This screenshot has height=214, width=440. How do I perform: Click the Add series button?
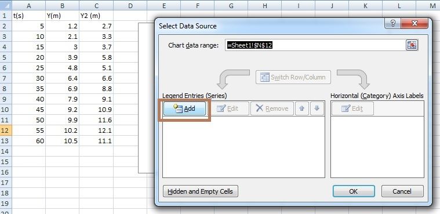[185, 108]
